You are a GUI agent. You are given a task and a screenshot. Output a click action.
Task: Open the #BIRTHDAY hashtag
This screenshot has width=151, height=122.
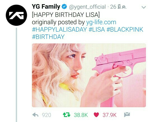click(x=48, y=37)
